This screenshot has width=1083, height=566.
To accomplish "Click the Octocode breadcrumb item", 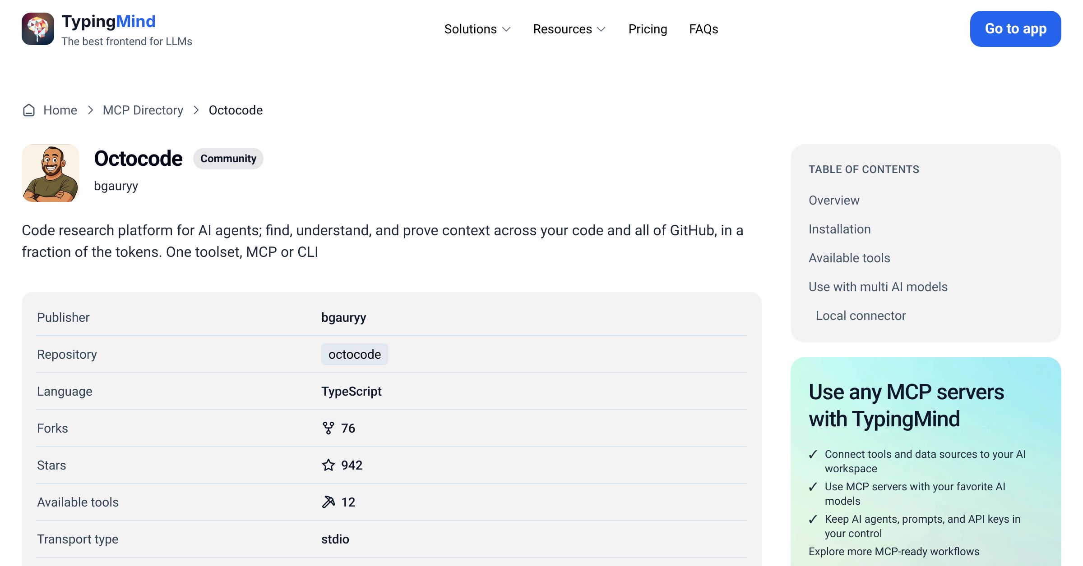I will pos(236,110).
